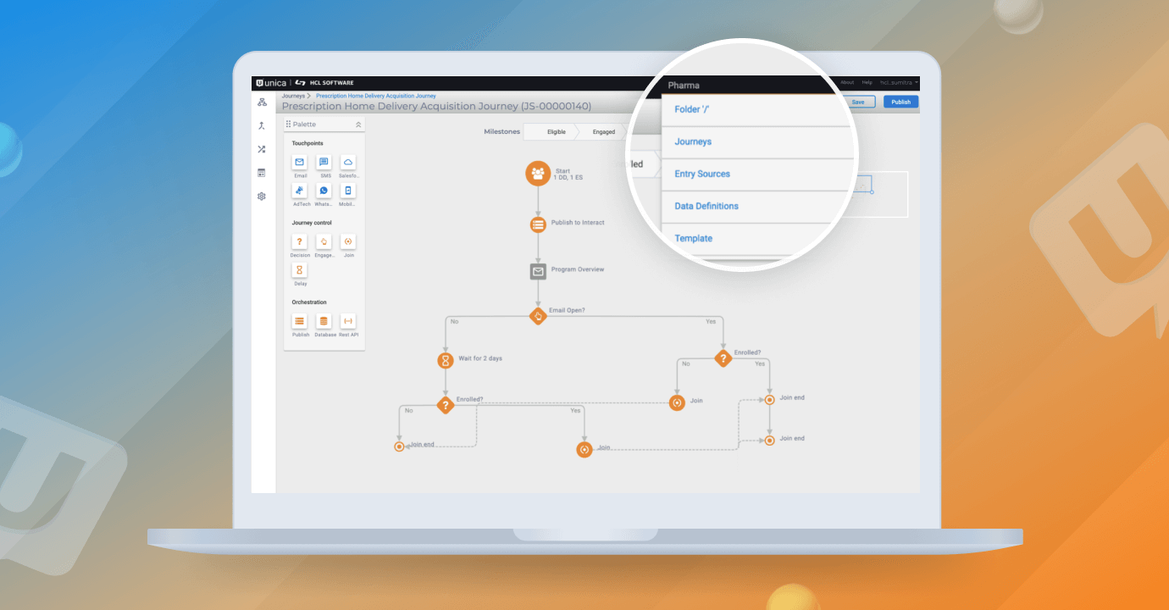Pick the Database orchestration icon

click(x=324, y=321)
